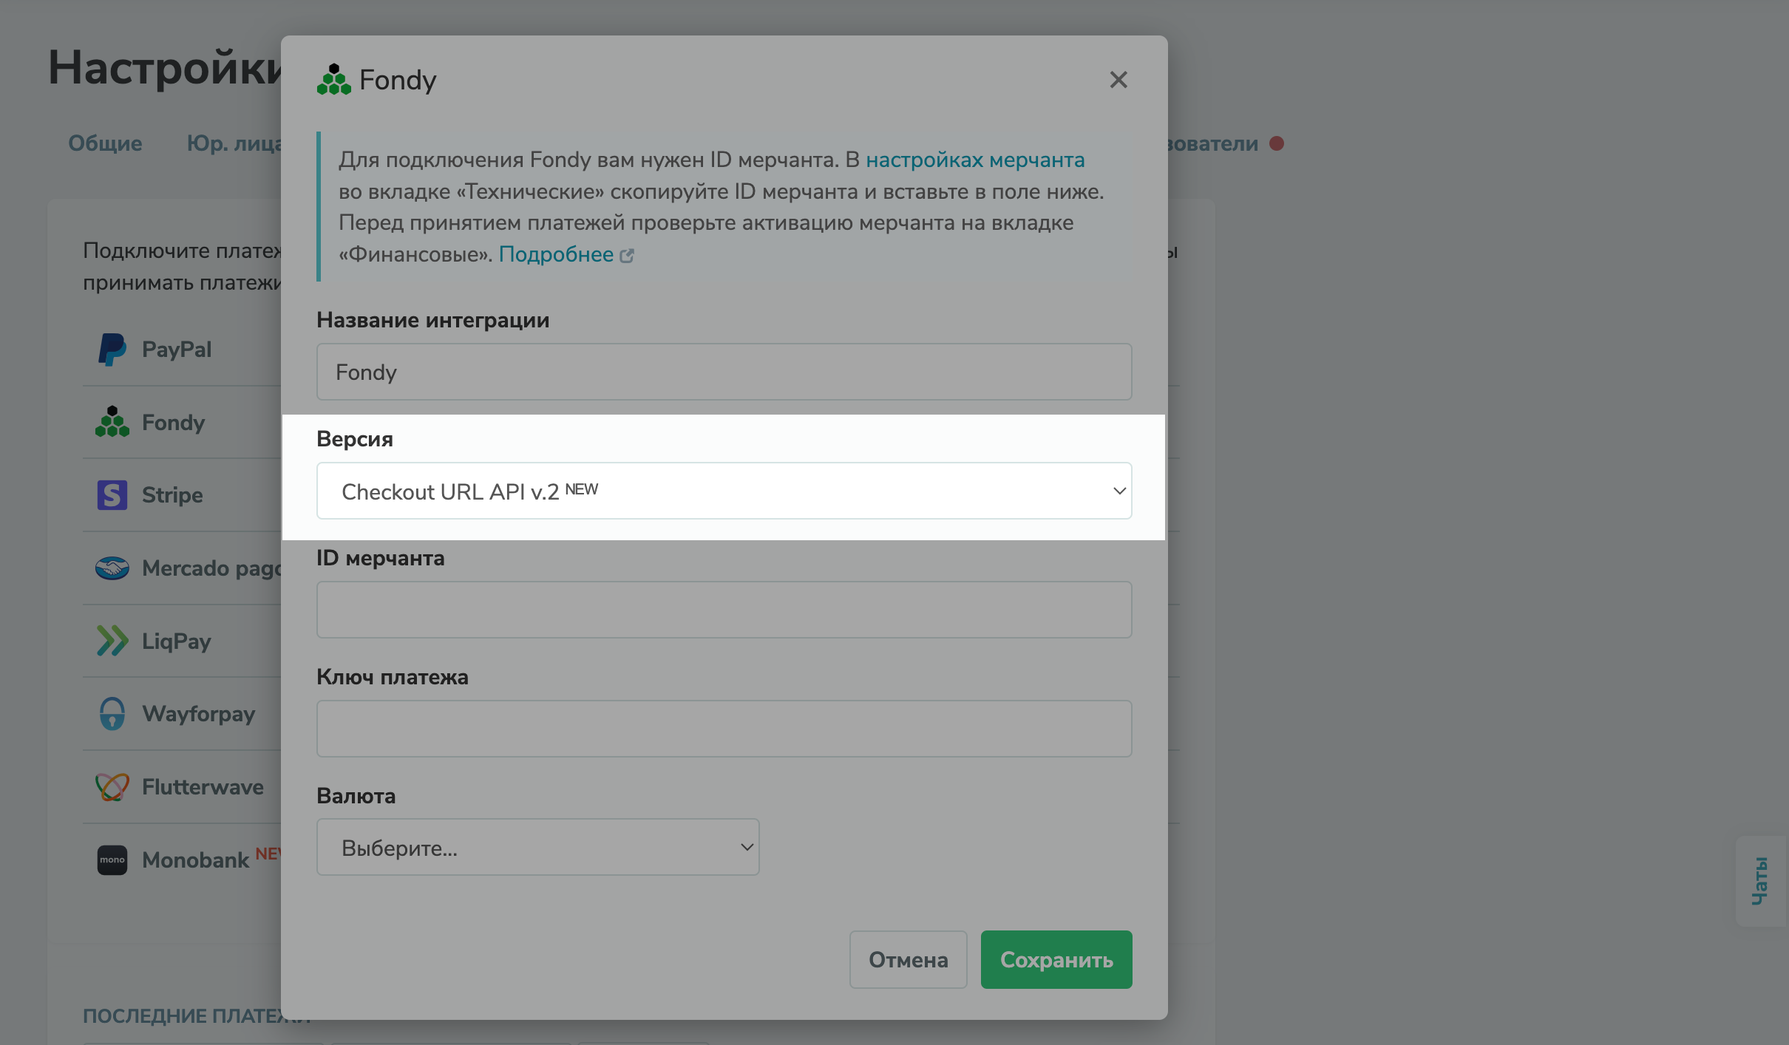Click the Flutterwave logo icon
This screenshot has width=1789, height=1045.
click(x=112, y=787)
